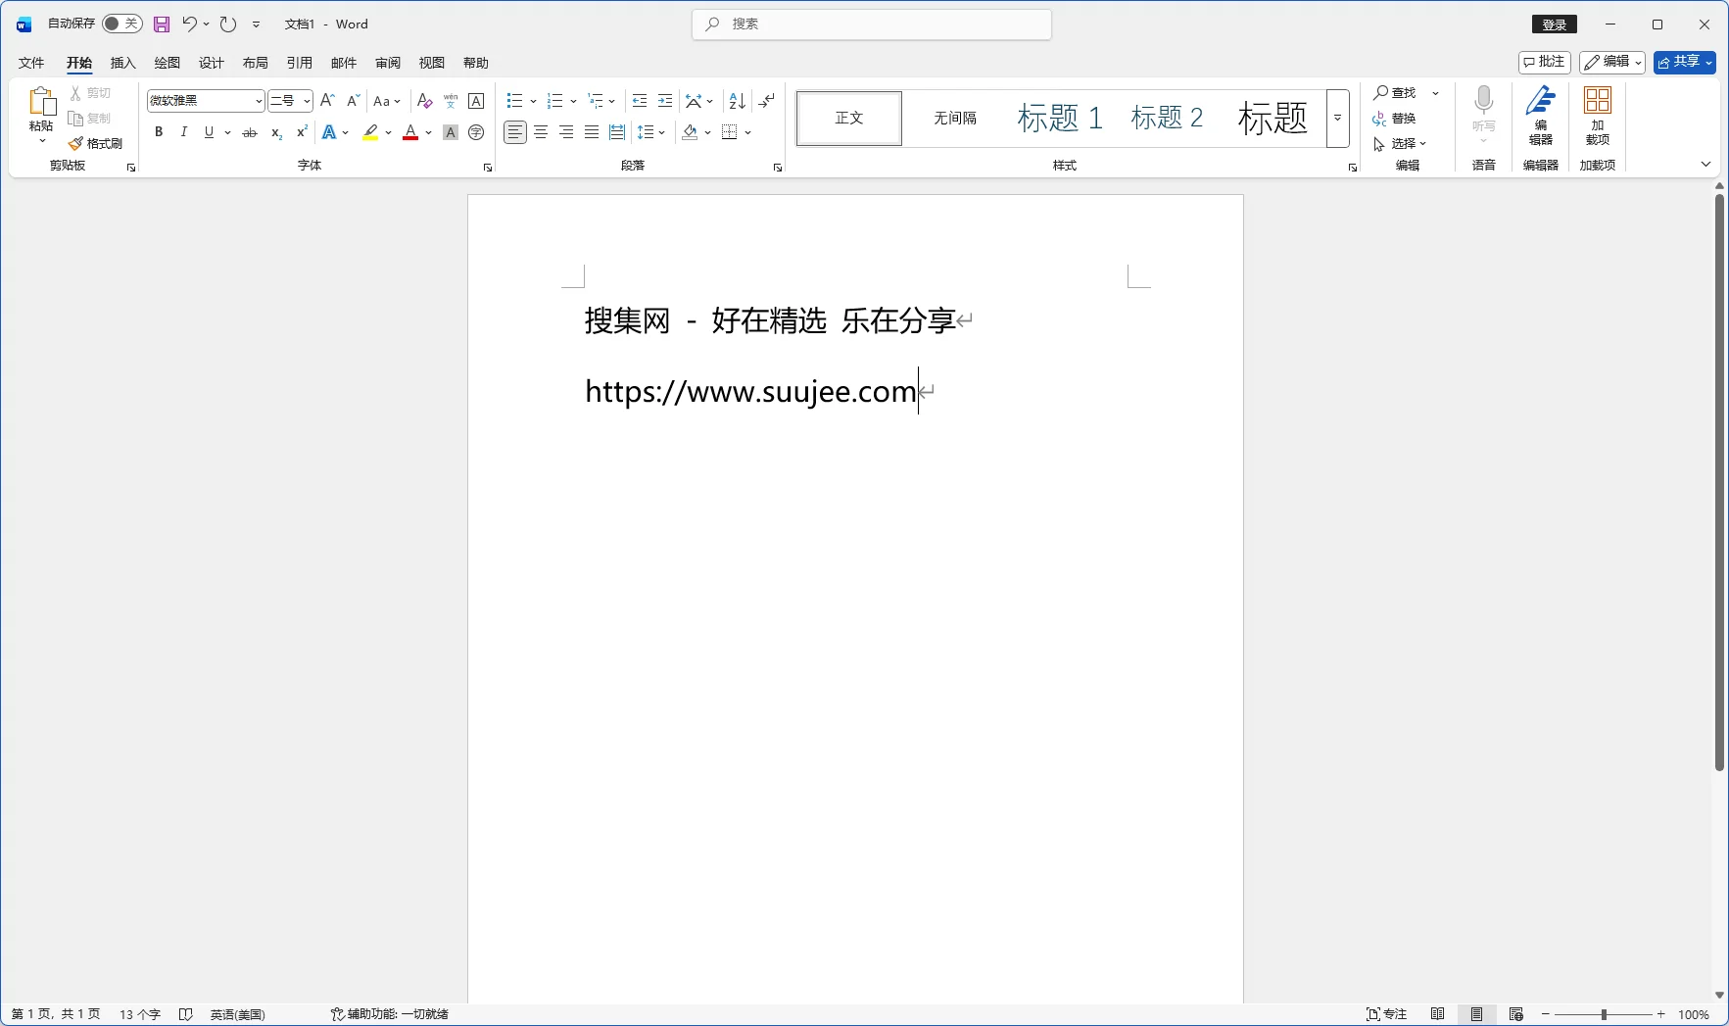Click the Increase Indent icon
This screenshot has height=1026, width=1729.
665,101
